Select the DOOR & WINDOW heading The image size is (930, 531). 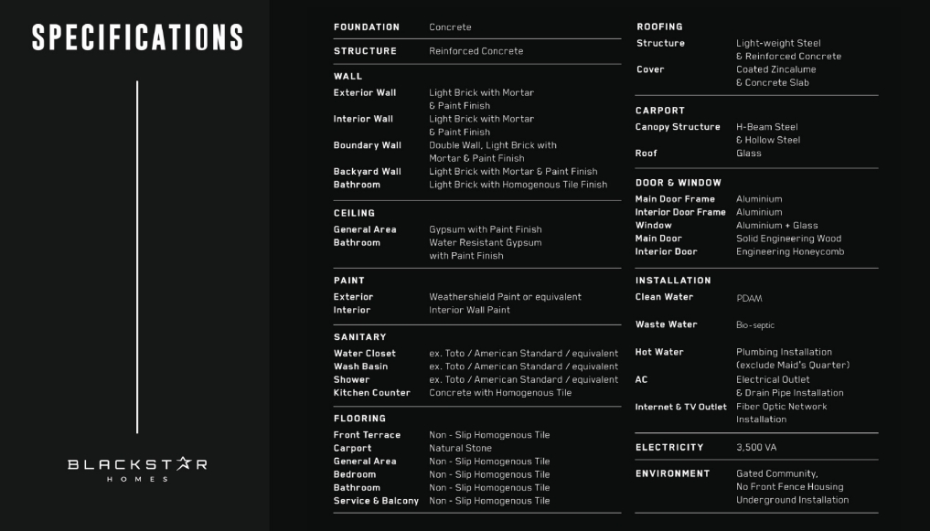pyautogui.click(x=679, y=183)
